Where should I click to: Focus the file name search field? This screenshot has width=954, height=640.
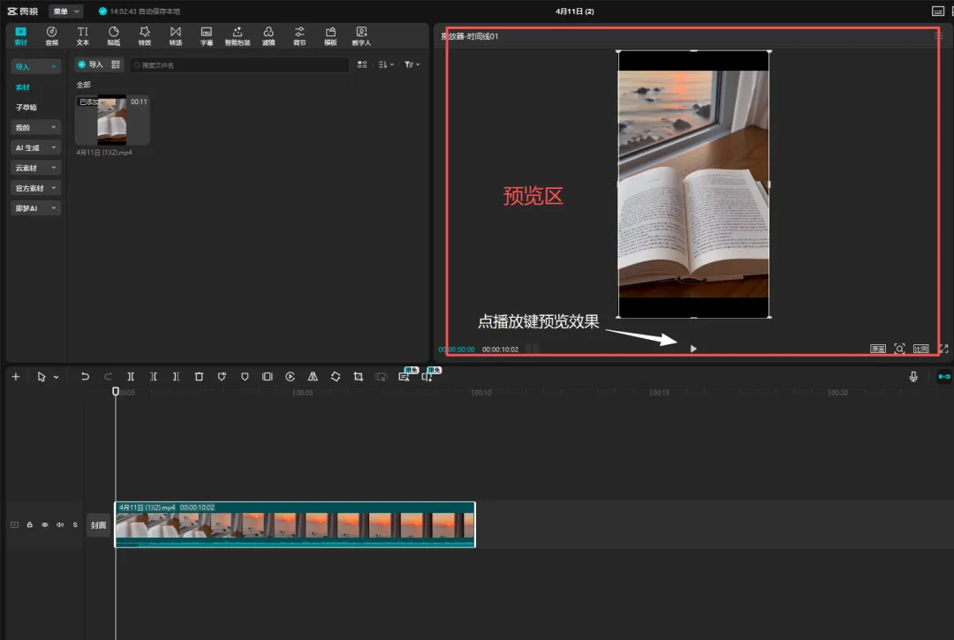(239, 65)
